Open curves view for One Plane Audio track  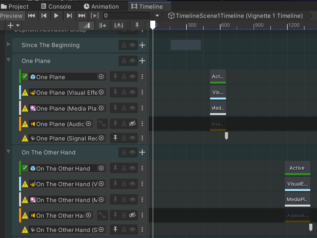coord(102,124)
